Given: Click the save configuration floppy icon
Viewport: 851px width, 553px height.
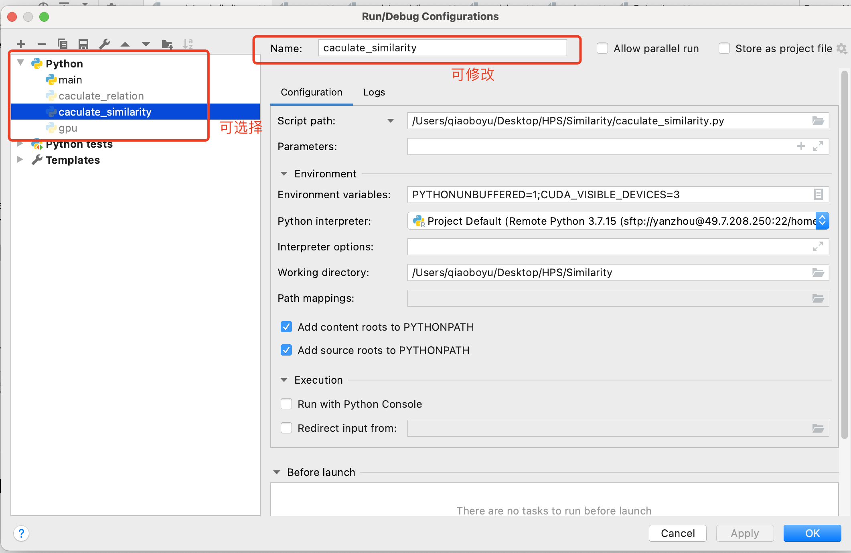Looking at the screenshot, I should pyautogui.click(x=83, y=44).
